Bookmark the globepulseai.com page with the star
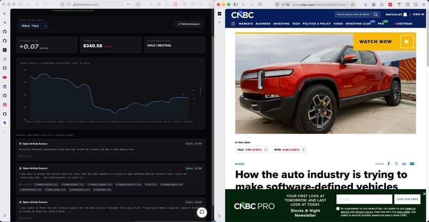Image resolution: width=429 pixels, height=222 pixels. coord(138,4)
